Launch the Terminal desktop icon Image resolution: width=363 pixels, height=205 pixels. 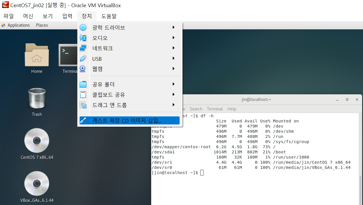point(68,55)
